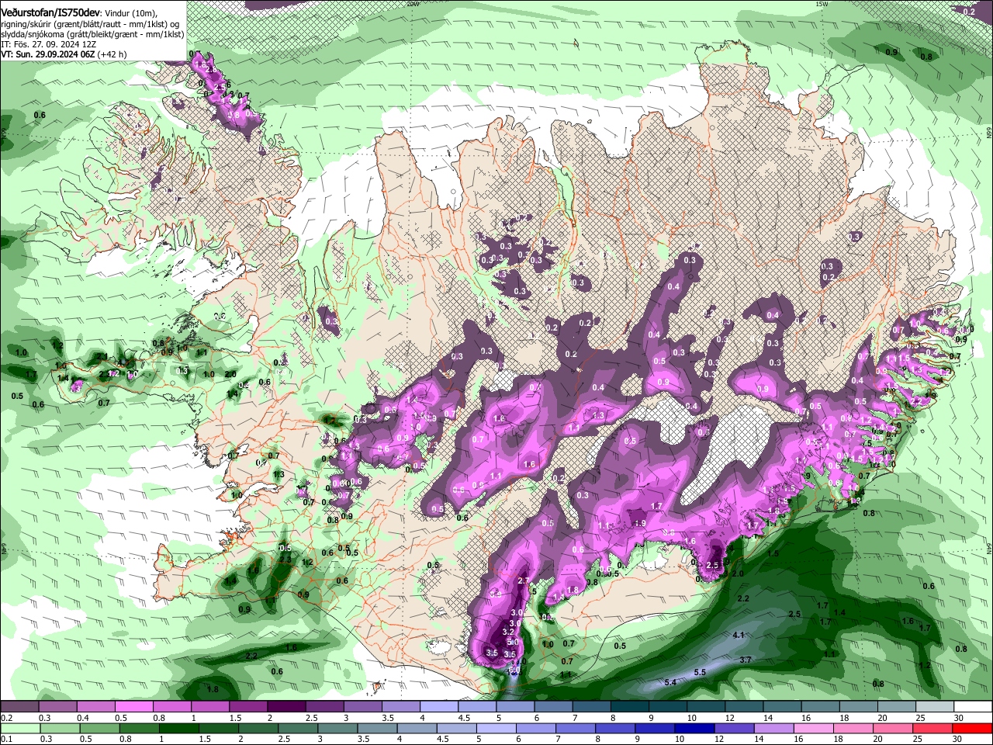Click the 'slydda/snjókoma' legend description line
The width and height of the screenshot is (993, 745).
(92, 34)
